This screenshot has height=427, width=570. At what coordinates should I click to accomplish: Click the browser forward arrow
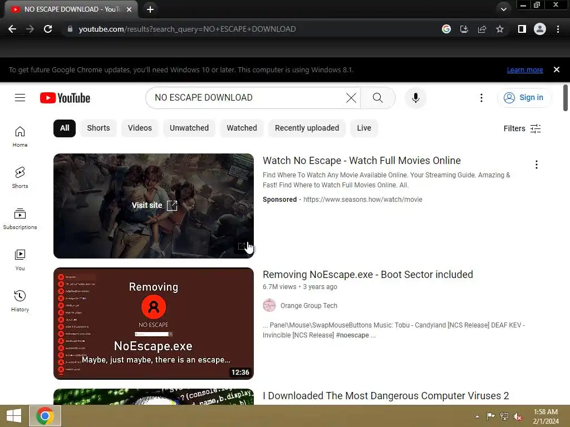pos(30,29)
